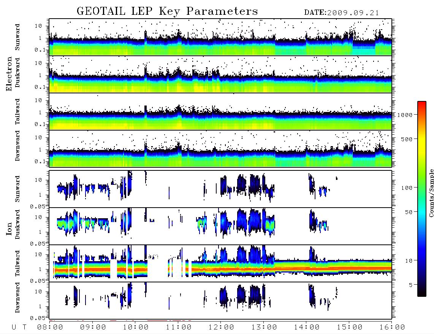Click the vertical "Electron" group label
Screen dimensions: 434x334
point(9,74)
